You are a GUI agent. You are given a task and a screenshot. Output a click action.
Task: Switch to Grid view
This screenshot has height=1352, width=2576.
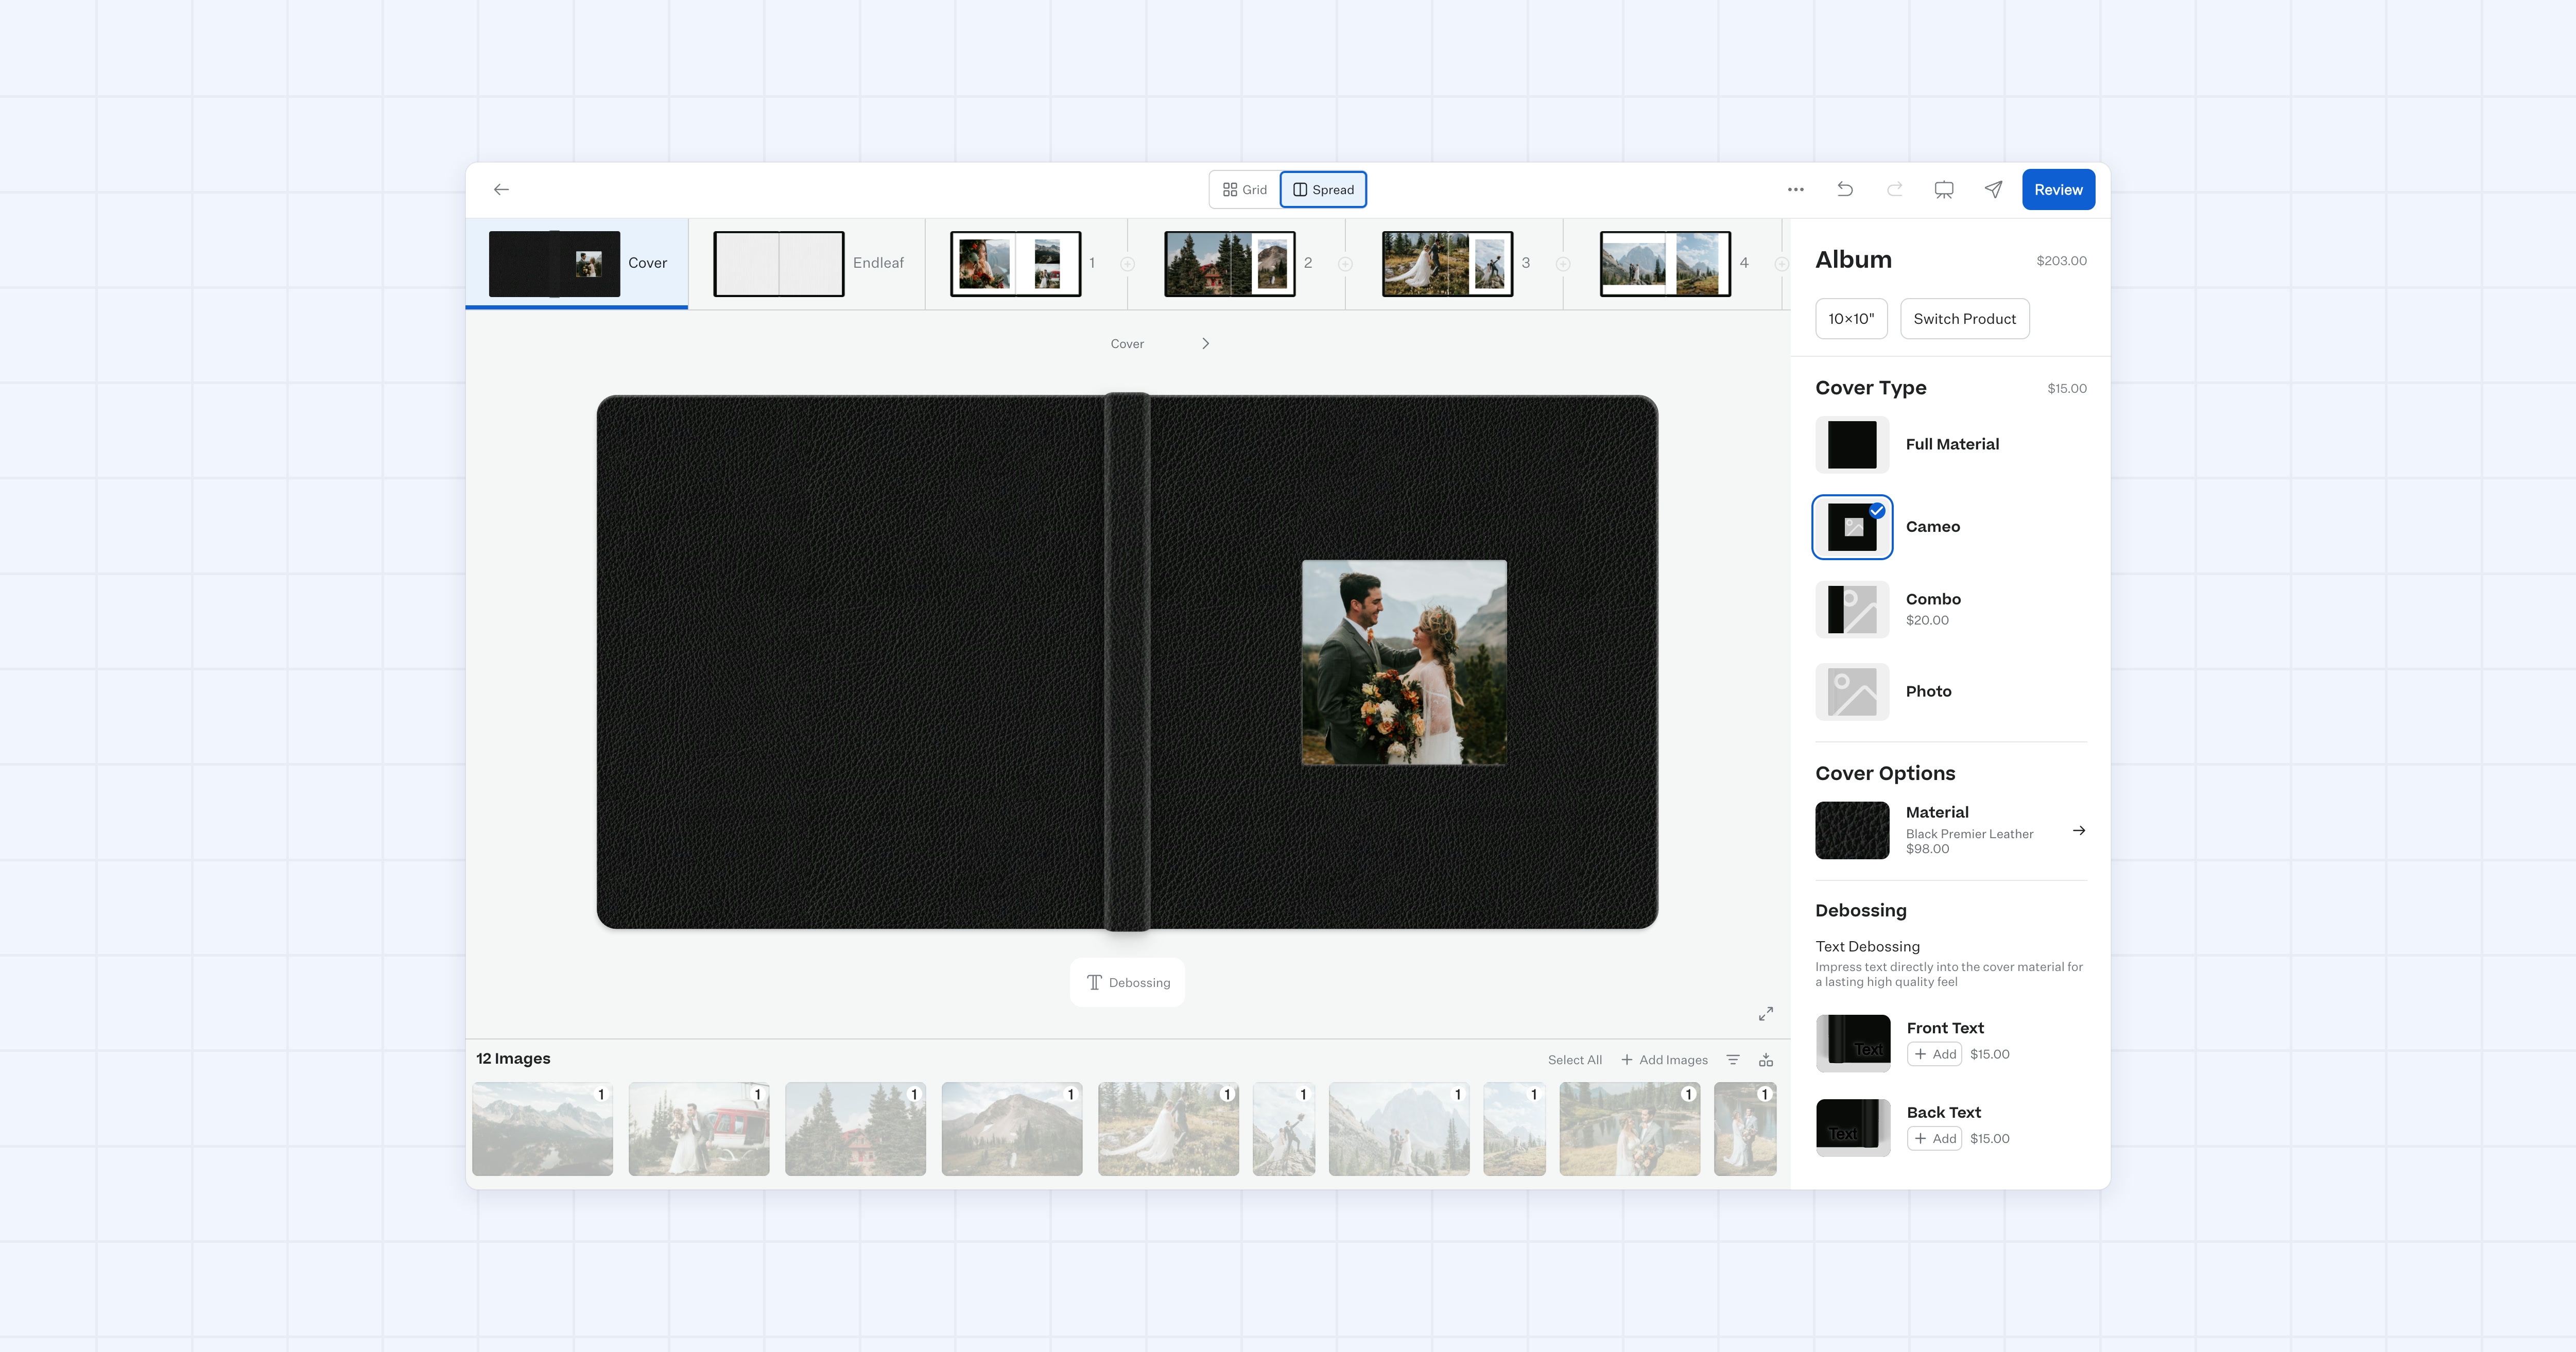pyautogui.click(x=1245, y=190)
